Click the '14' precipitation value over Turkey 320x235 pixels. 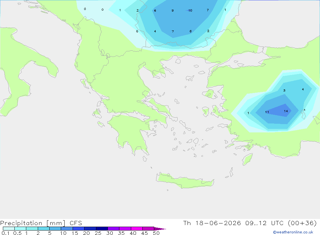point(286,111)
